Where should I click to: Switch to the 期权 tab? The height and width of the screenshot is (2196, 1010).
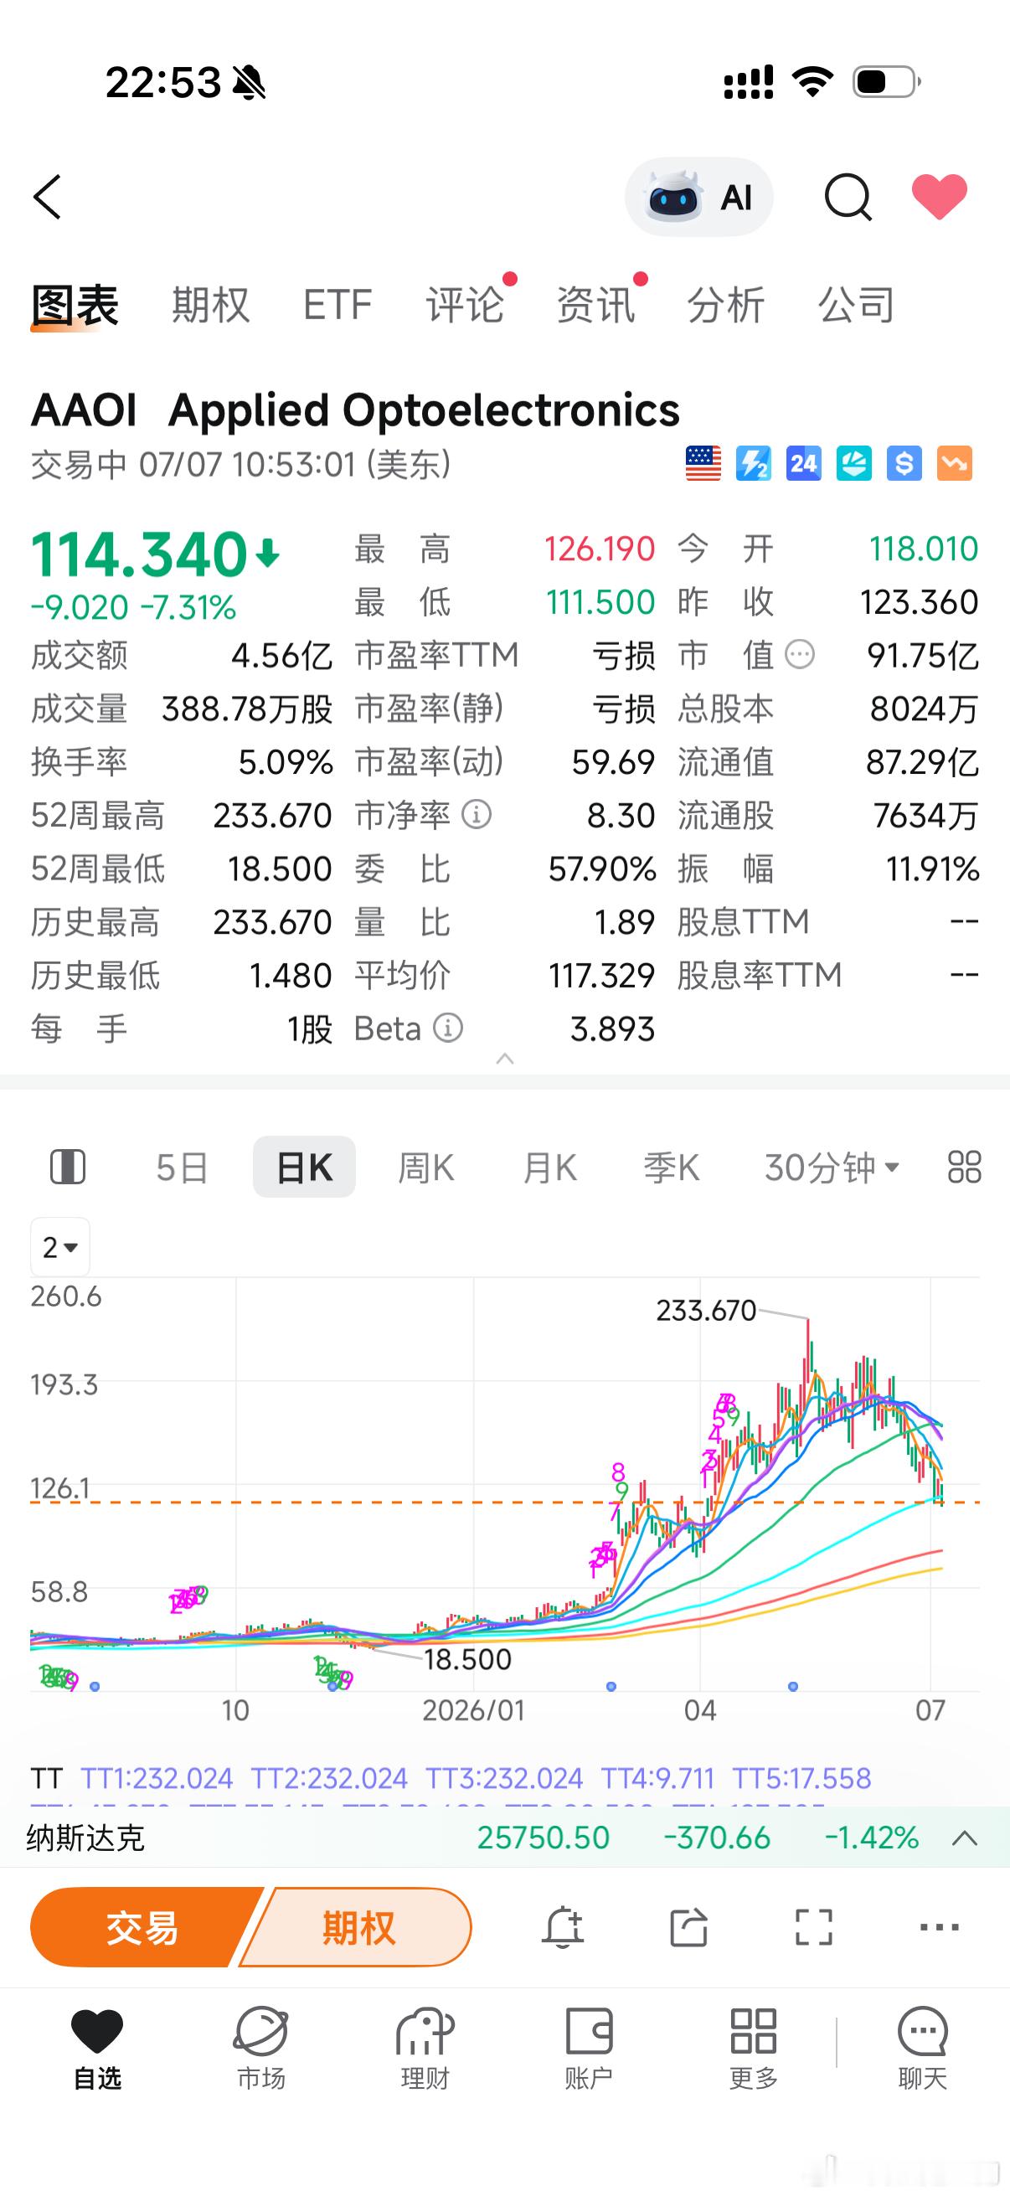(210, 305)
